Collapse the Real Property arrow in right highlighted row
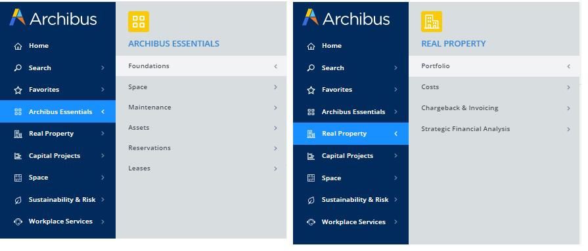Viewport: 588px width, 251px height. tap(396, 134)
